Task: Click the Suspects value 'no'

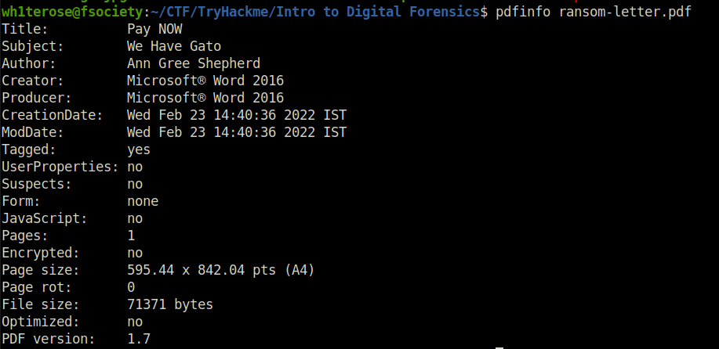Action: coord(136,185)
